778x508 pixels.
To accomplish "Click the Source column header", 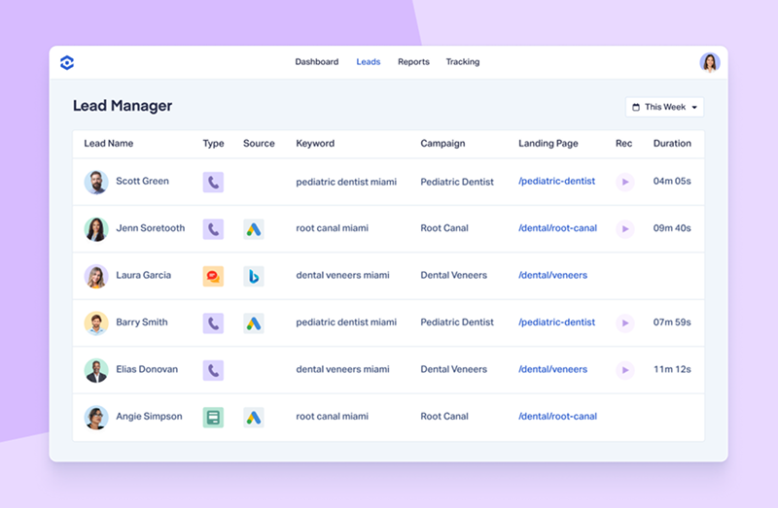I will [x=259, y=143].
